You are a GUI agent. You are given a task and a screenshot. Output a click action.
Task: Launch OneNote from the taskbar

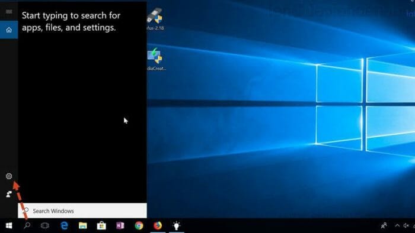(x=120, y=226)
